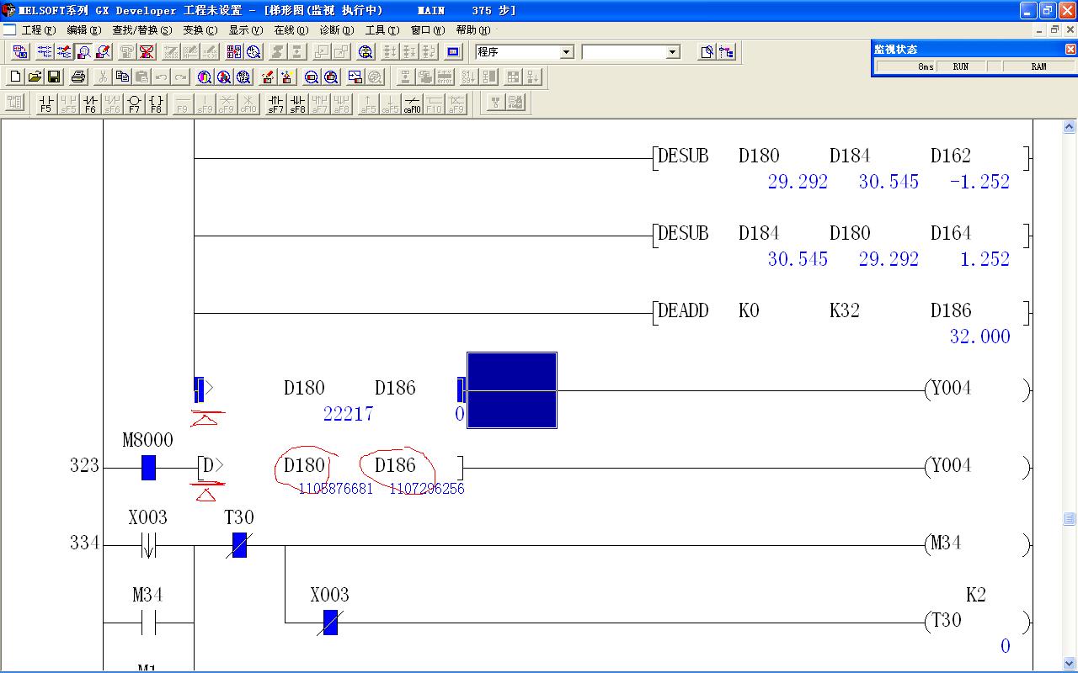Image resolution: width=1078 pixels, height=673 pixels.
Task: Open the 程序 dropdown list
Action: click(x=566, y=52)
